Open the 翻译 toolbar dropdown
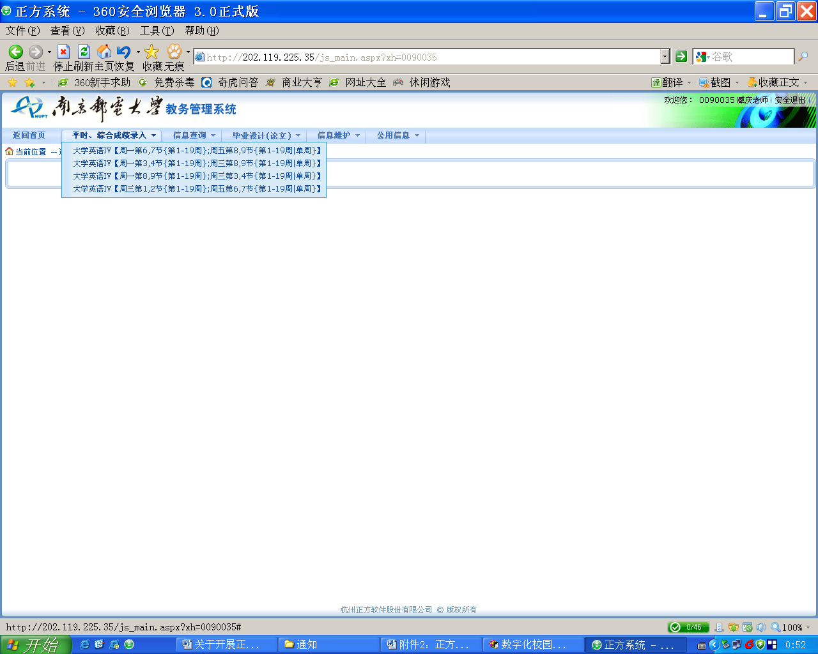The height and width of the screenshot is (654, 818). pos(672,82)
